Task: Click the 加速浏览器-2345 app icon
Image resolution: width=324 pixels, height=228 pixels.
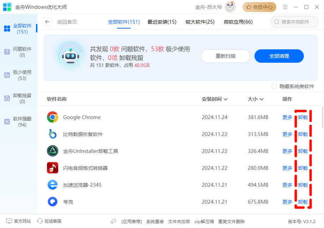Action: coord(53,185)
